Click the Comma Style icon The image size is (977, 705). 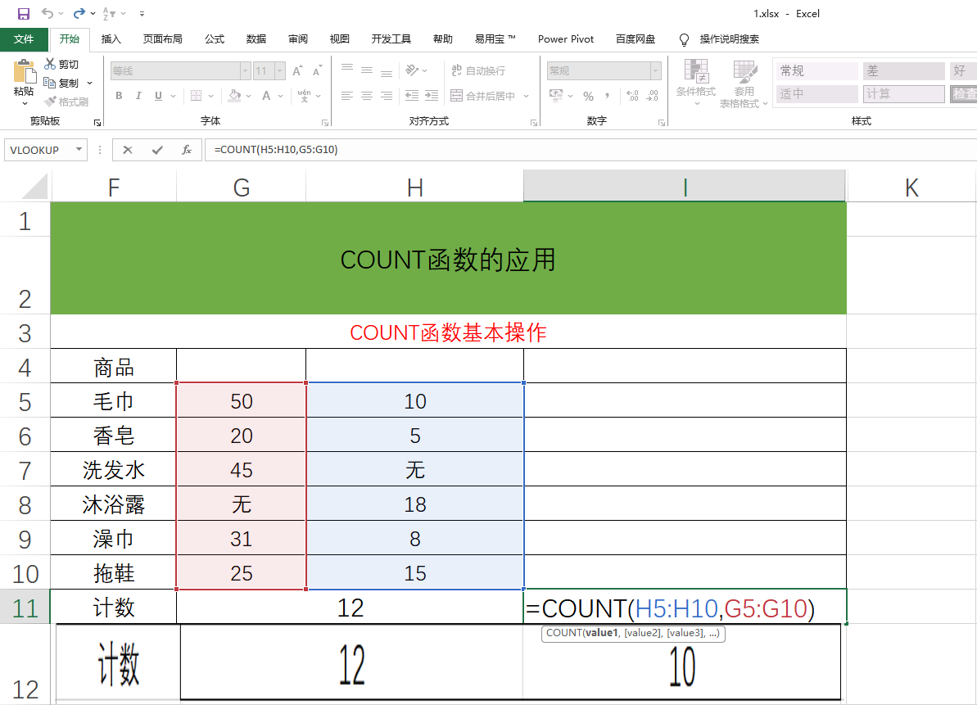coord(607,95)
